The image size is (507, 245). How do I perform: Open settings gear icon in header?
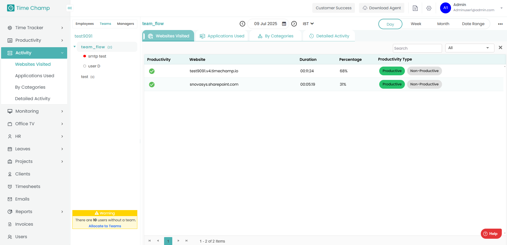coord(429,8)
